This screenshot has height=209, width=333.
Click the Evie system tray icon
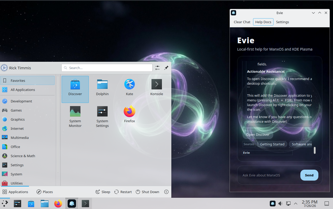[272, 204]
